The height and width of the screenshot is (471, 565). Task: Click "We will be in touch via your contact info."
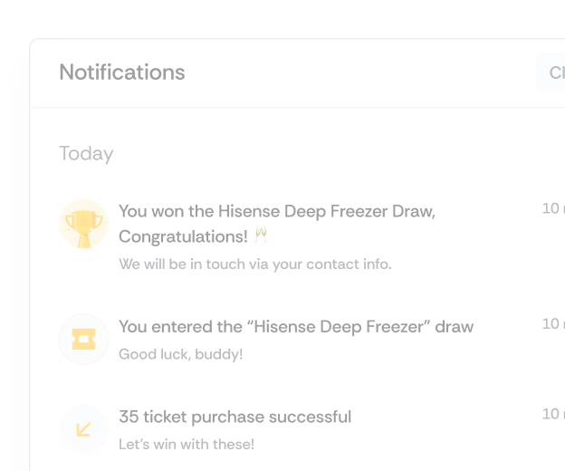(x=255, y=264)
